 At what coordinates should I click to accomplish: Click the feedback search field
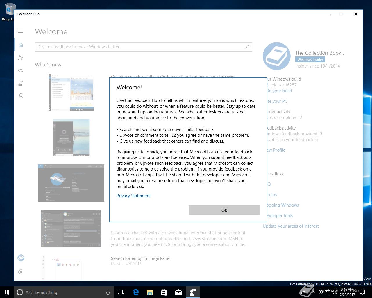144,47
